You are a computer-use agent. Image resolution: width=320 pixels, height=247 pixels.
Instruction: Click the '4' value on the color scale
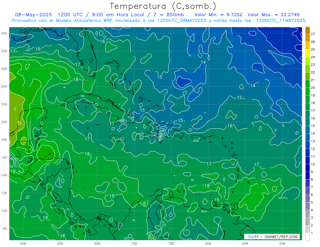point(312,210)
